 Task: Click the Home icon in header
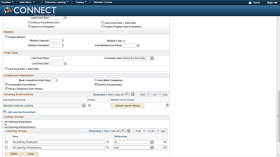click(250, 3)
